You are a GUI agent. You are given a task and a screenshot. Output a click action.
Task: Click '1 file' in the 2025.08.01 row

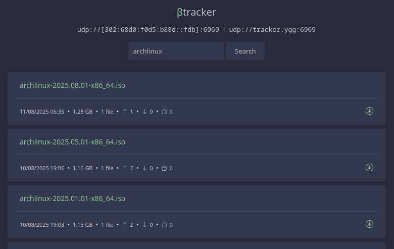pyautogui.click(x=107, y=112)
